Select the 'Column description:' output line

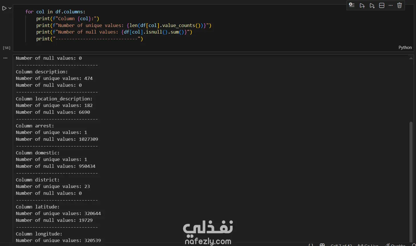(42, 72)
